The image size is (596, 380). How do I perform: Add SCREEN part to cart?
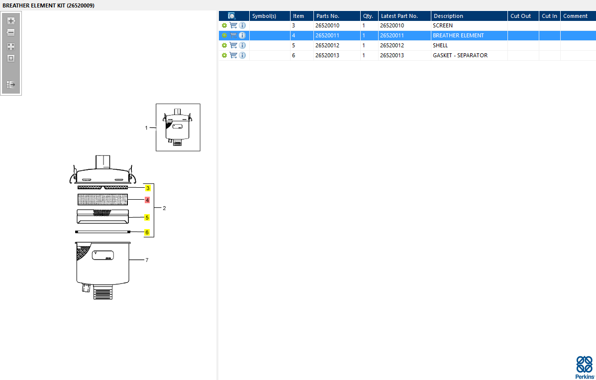click(233, 25)
